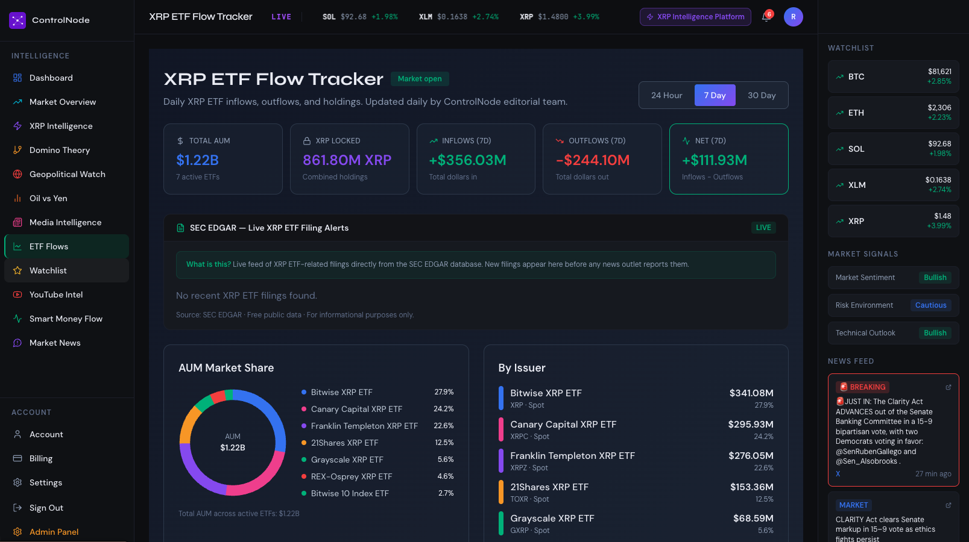This screenshot has width=969, height=542.
Task: Click the Domino Theory branch icon
Action: (x=17, y=150)
